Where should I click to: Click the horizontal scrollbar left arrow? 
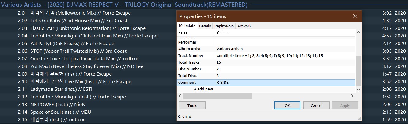click(180, 96)
